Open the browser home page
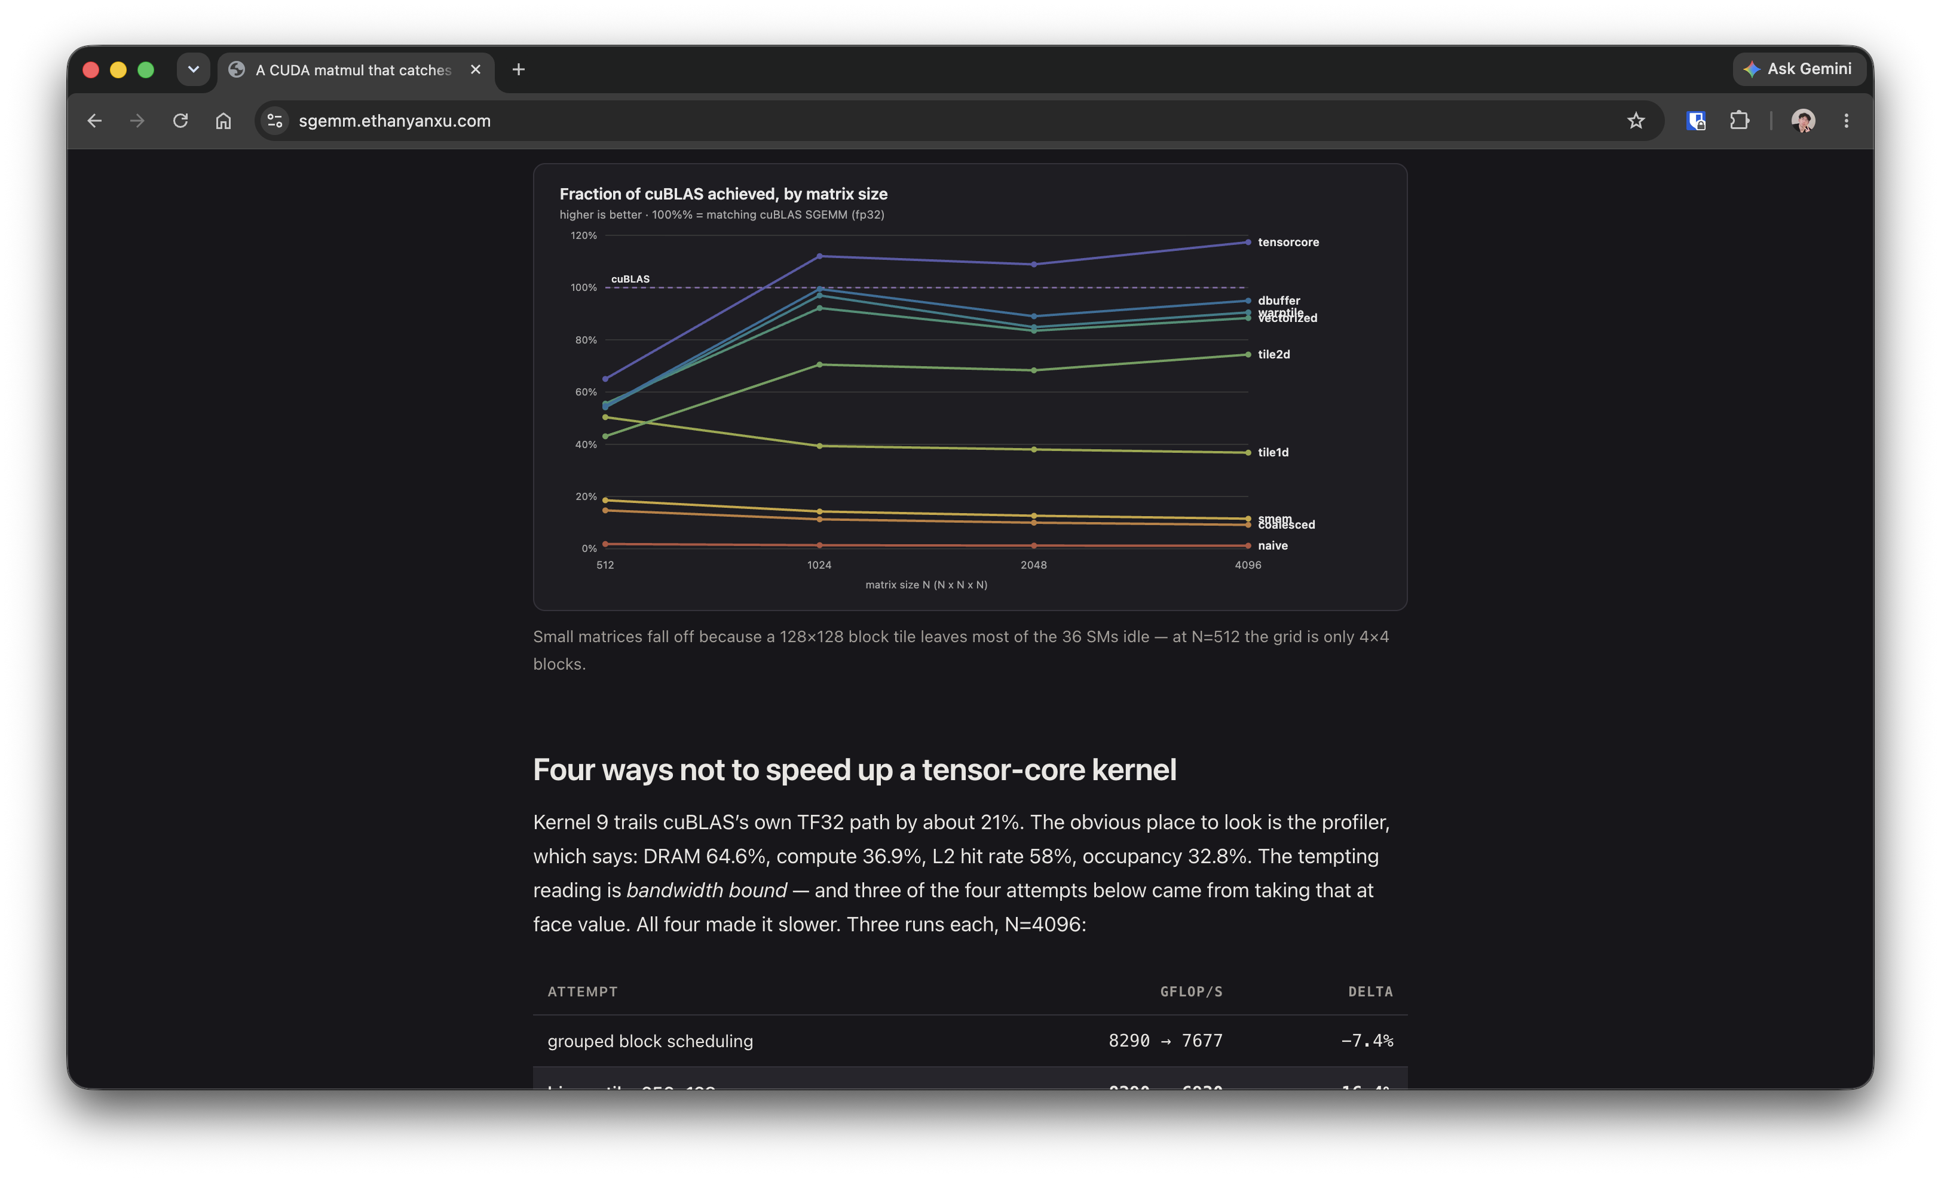This screenshot has height=1178, width=1941. tap(224, 121)
